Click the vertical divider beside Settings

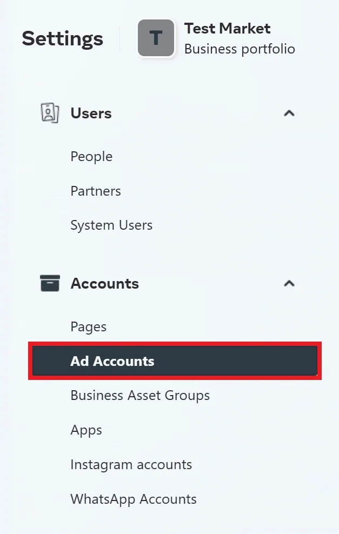coord(120,38)
